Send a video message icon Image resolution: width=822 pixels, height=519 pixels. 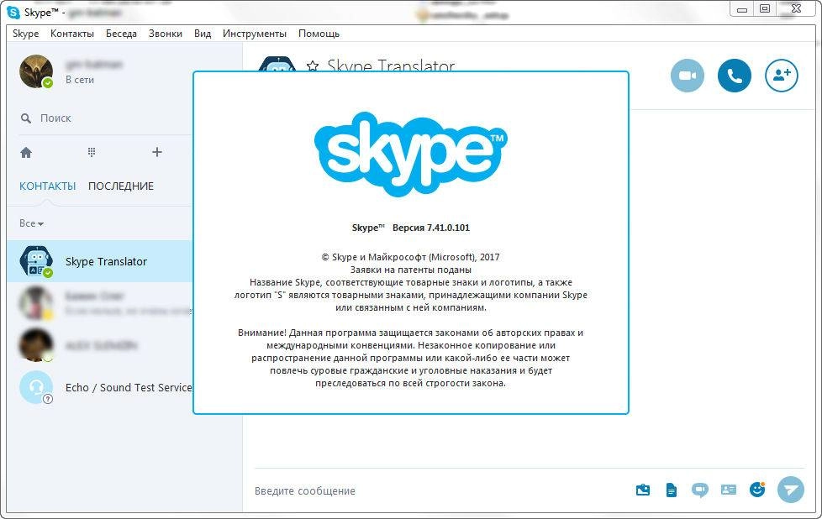coord(699,490)
